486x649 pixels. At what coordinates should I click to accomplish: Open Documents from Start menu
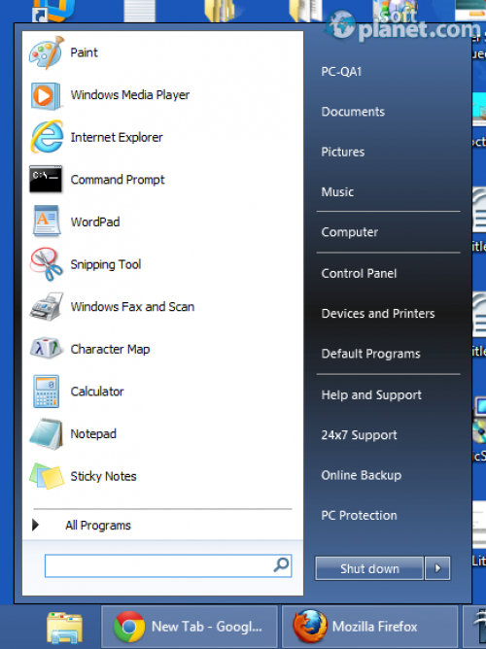pos(353,112)
